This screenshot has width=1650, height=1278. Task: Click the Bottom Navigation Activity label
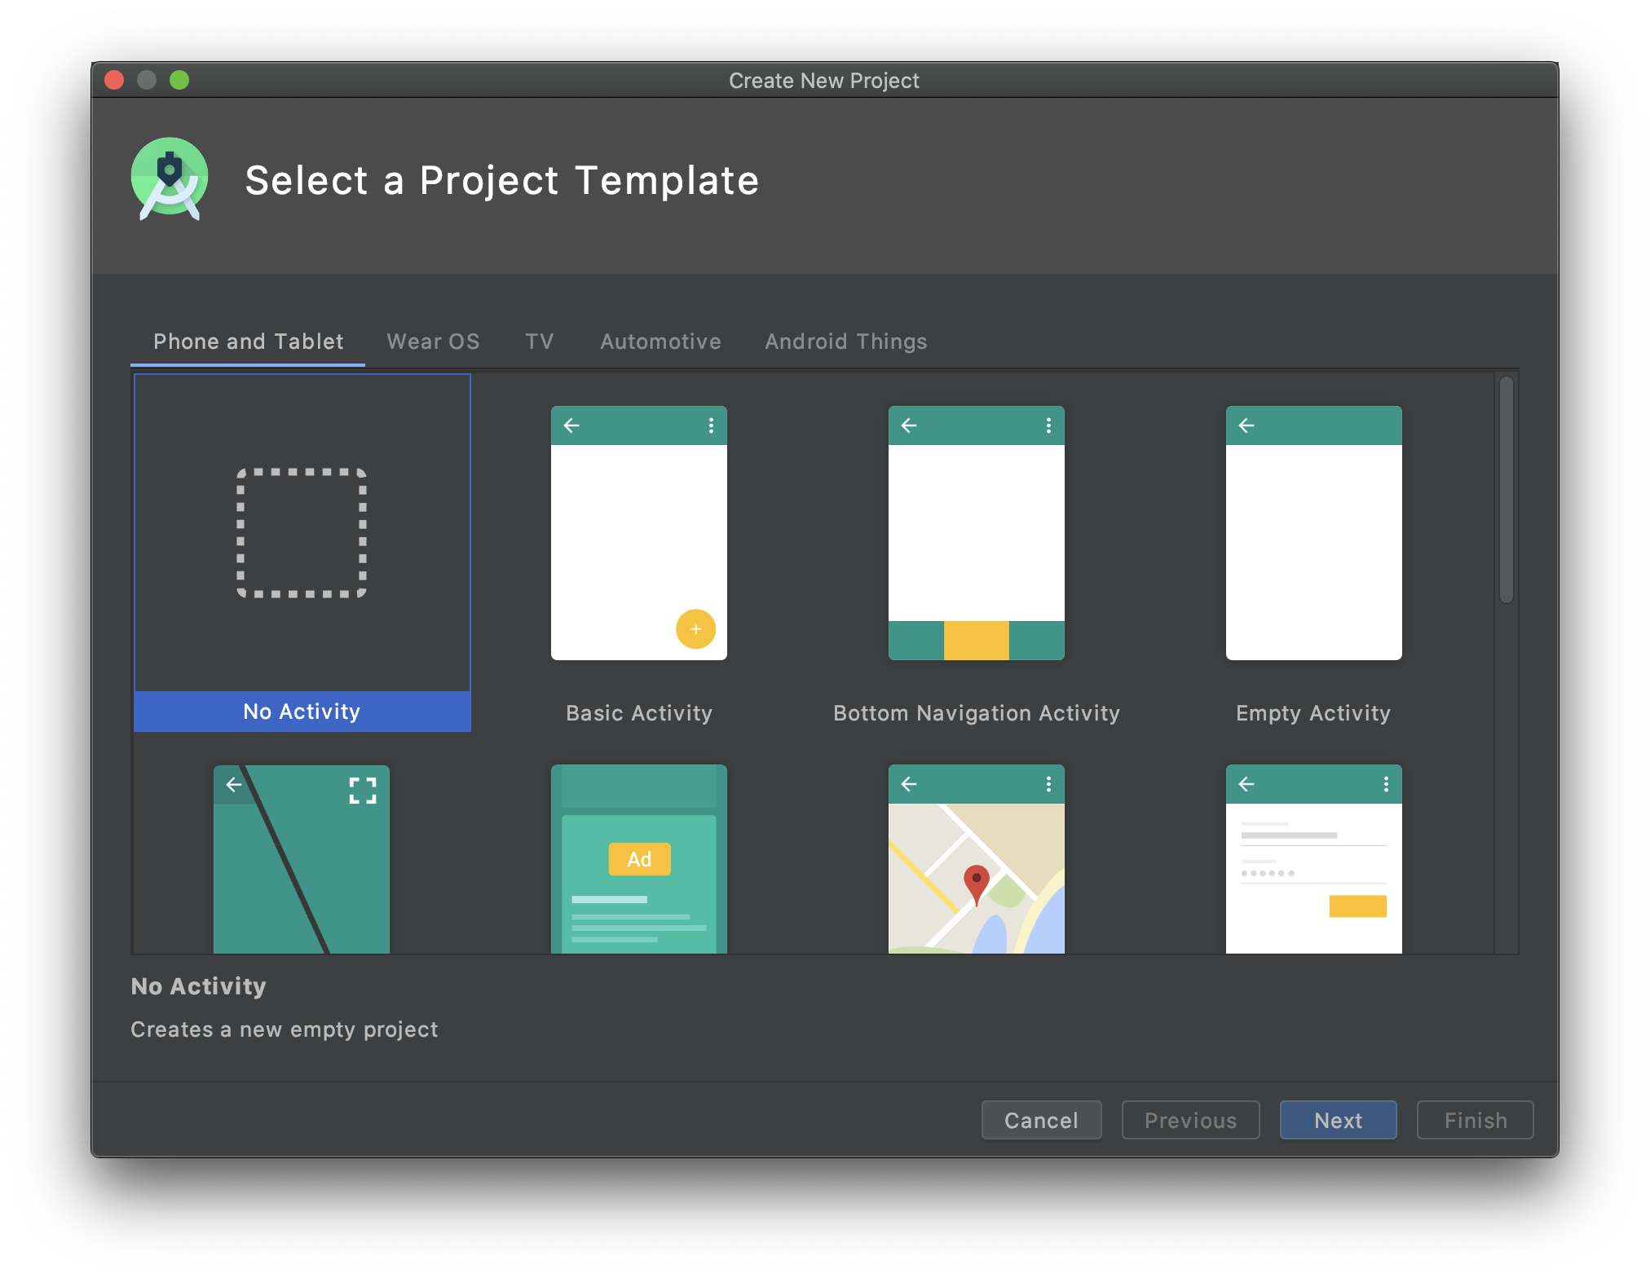(977, 713)
